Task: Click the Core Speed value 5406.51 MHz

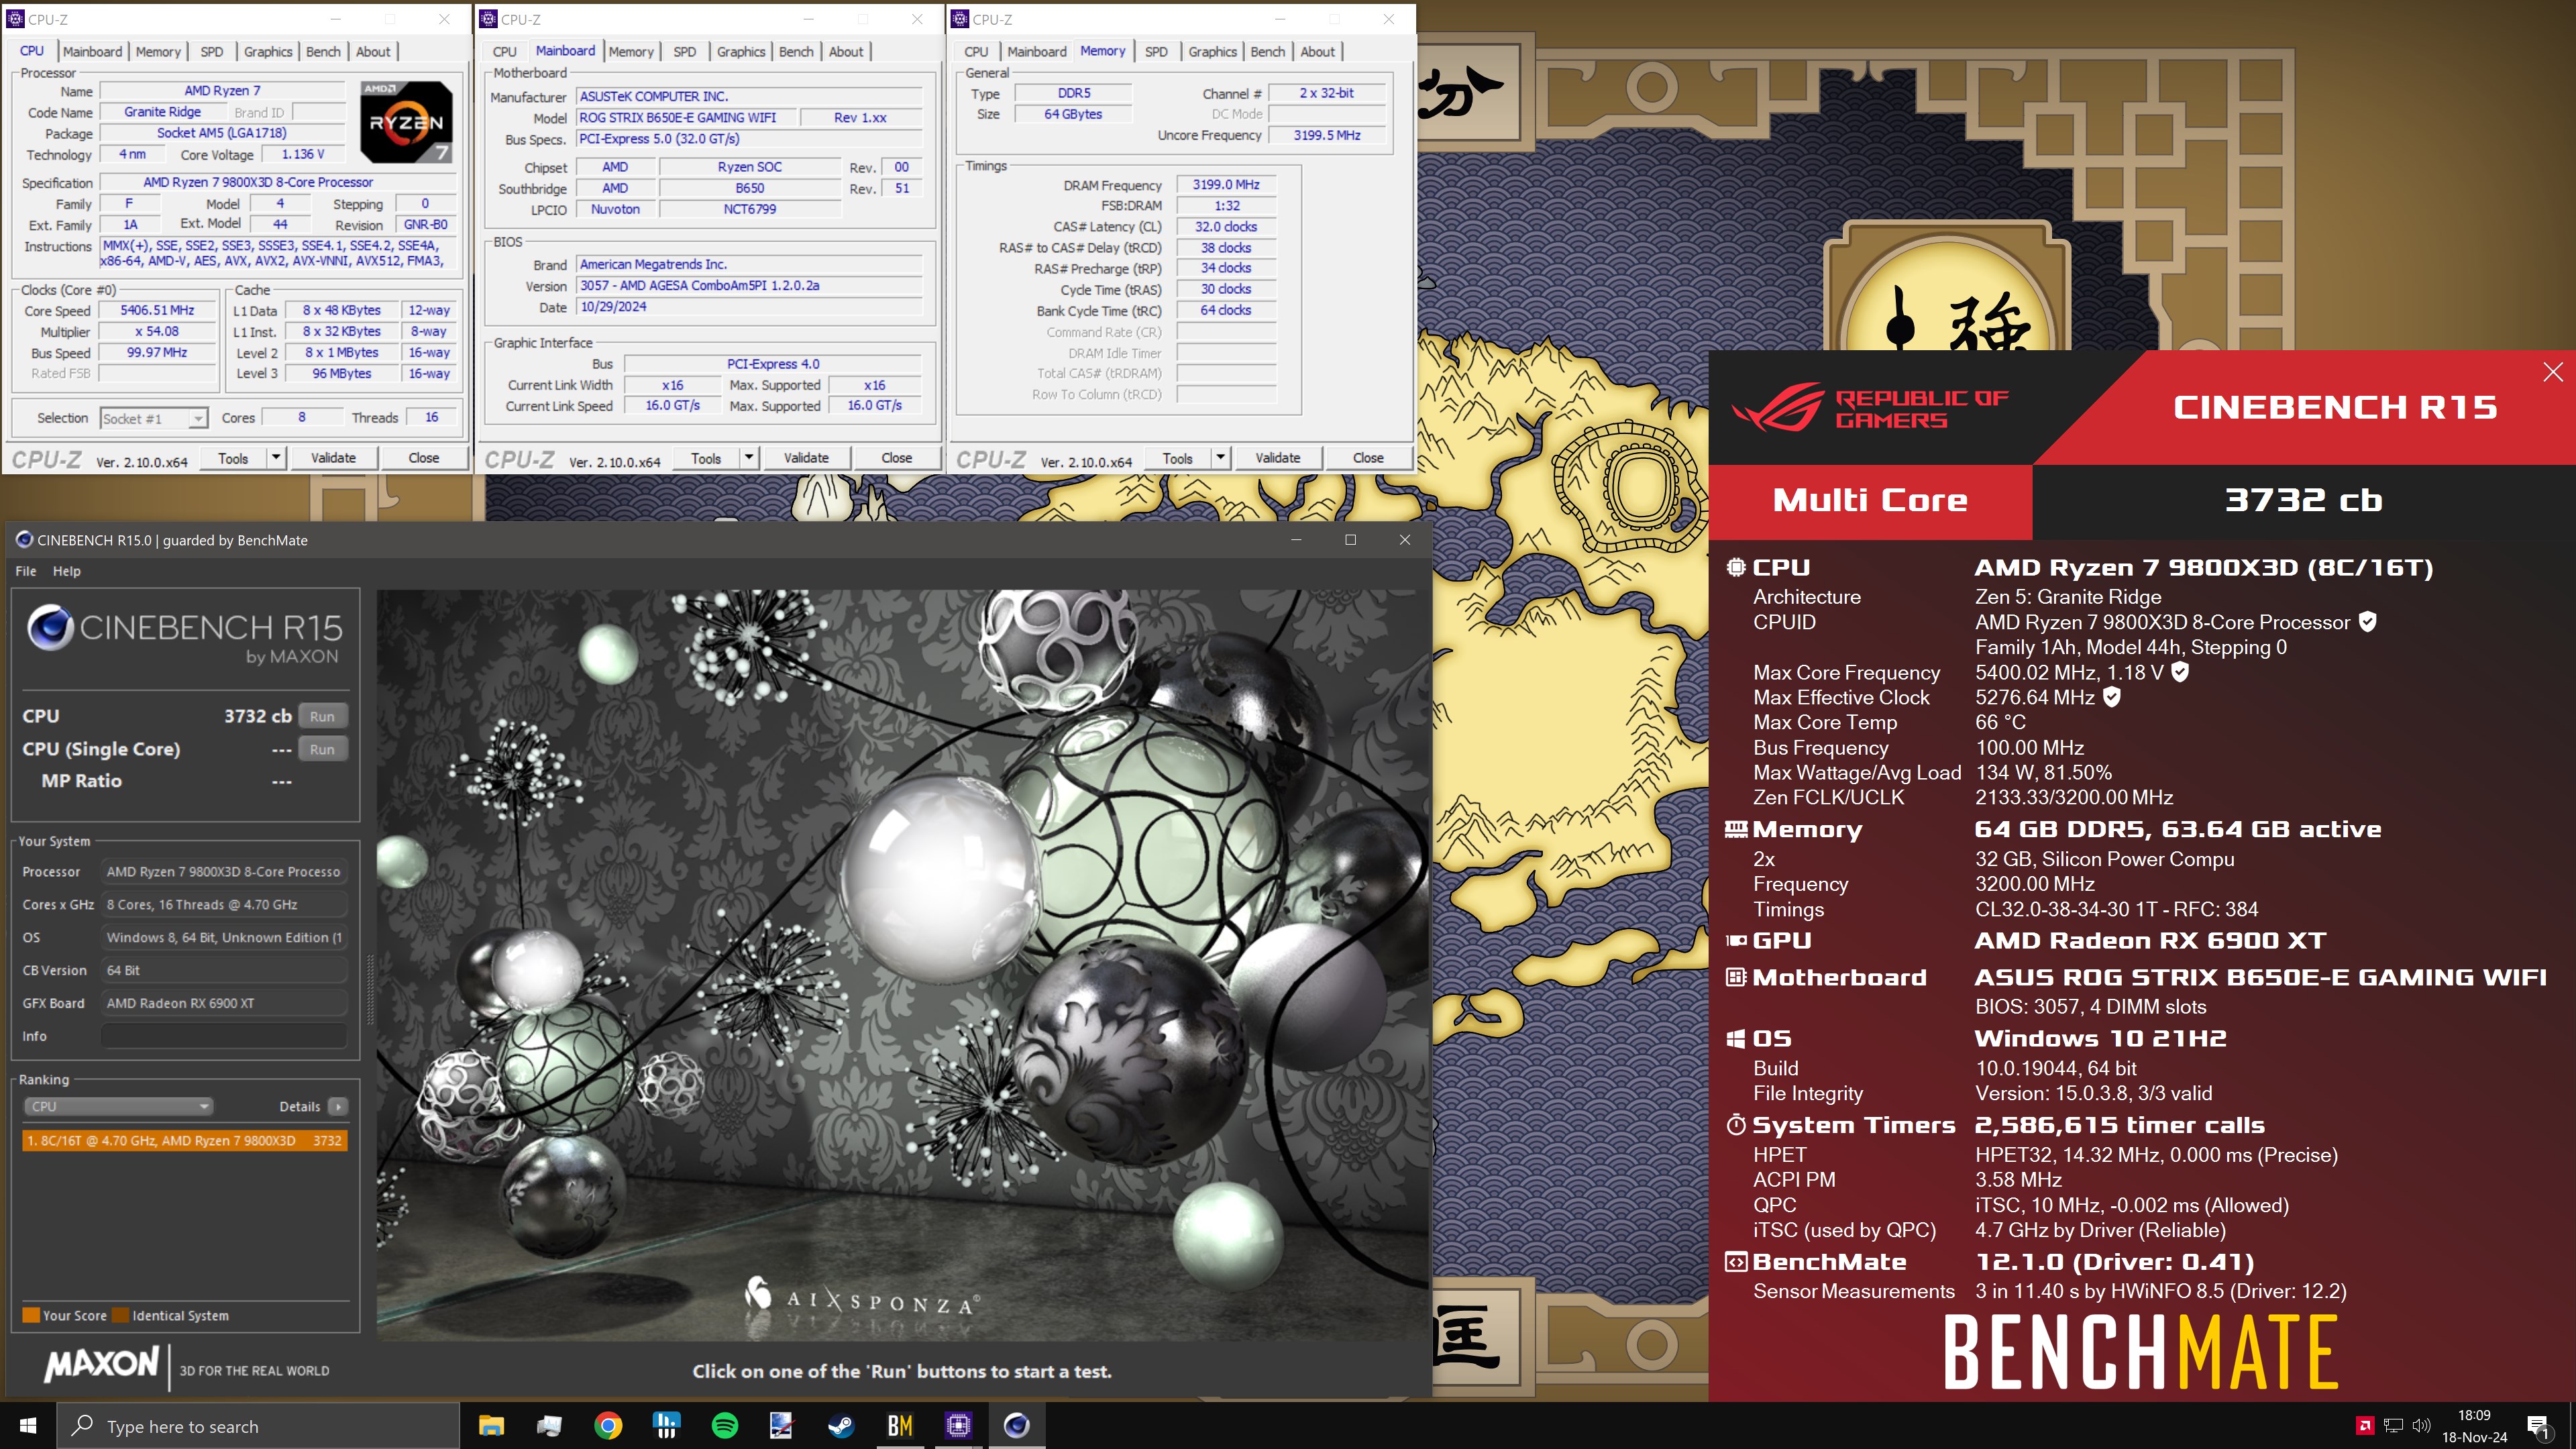Action: click(157, 311)
